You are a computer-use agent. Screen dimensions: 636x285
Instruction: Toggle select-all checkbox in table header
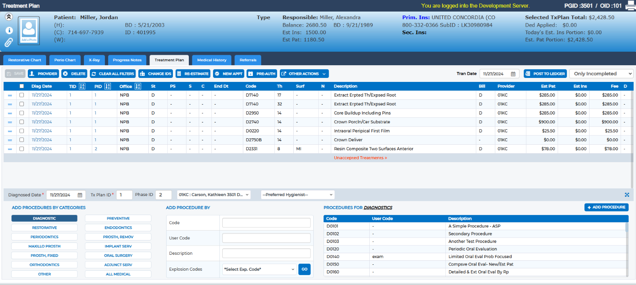(21, 86)
